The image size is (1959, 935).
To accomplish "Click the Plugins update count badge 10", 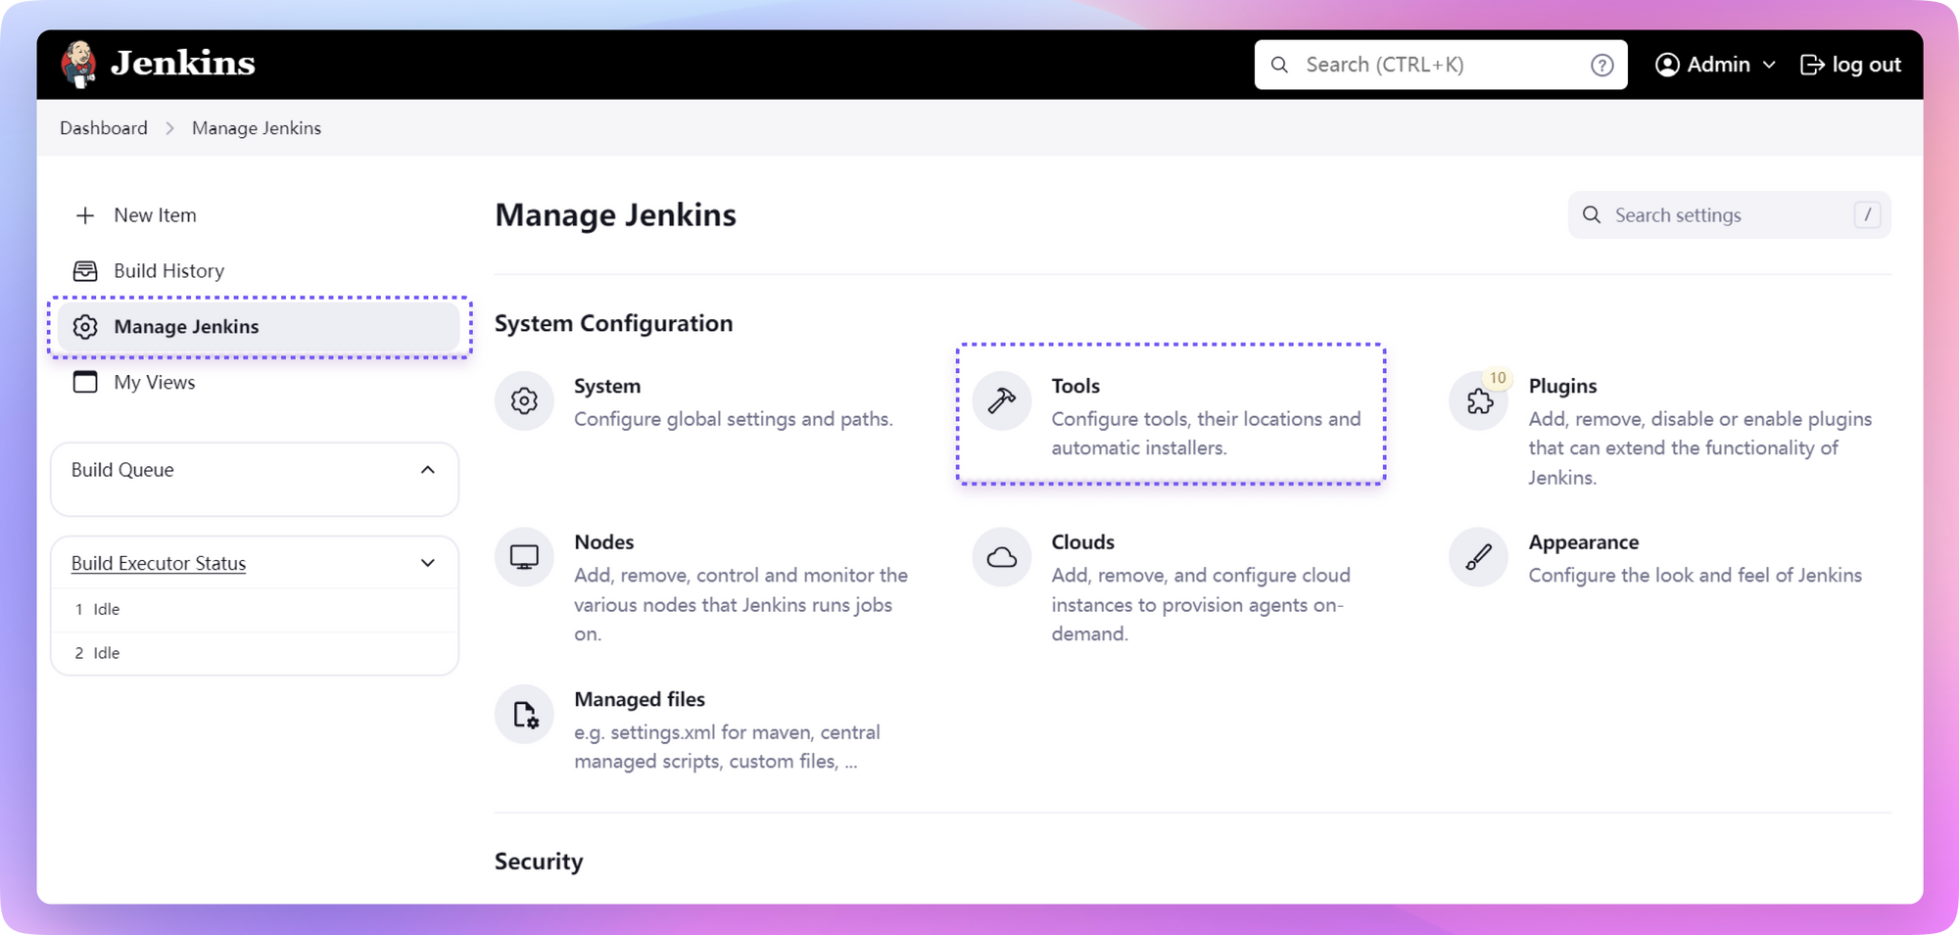I will point(1498,378).
